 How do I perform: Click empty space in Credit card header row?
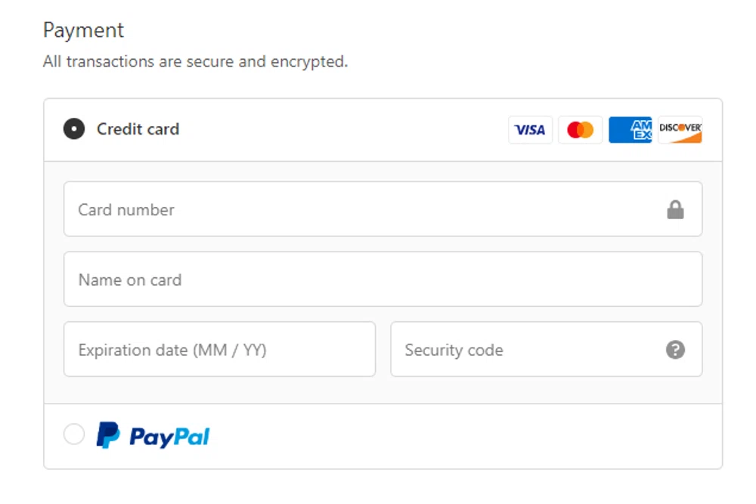(x=340, y=129)
